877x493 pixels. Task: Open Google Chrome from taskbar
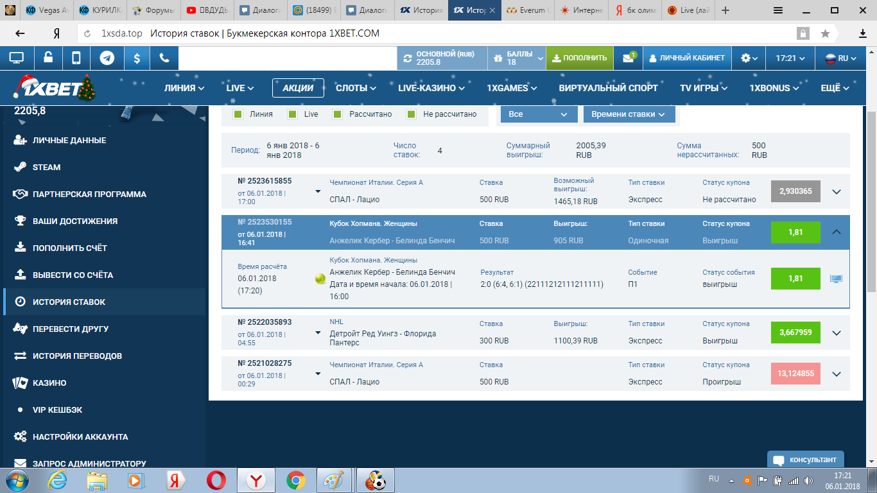296,480
